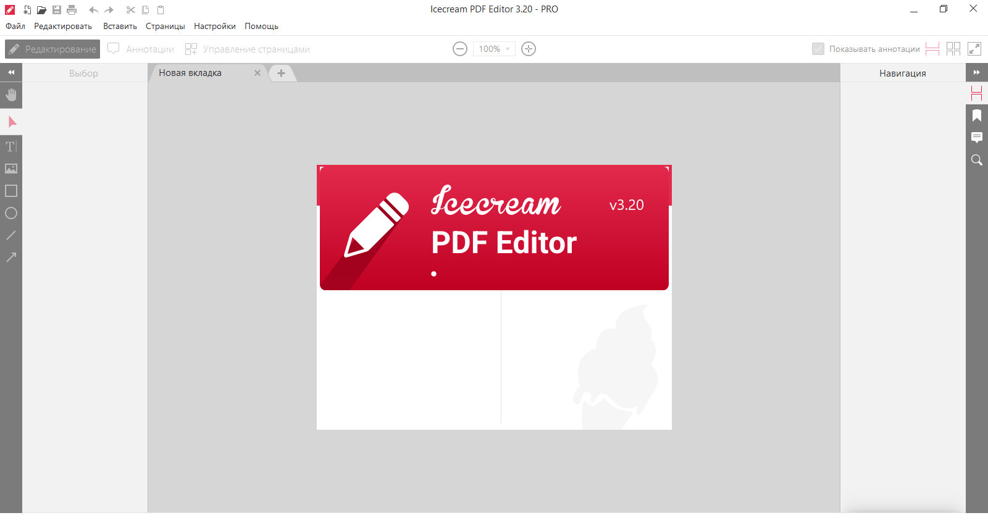Click the 'Навигация' panel heading

pyautogui.click(x=903, y=73)
